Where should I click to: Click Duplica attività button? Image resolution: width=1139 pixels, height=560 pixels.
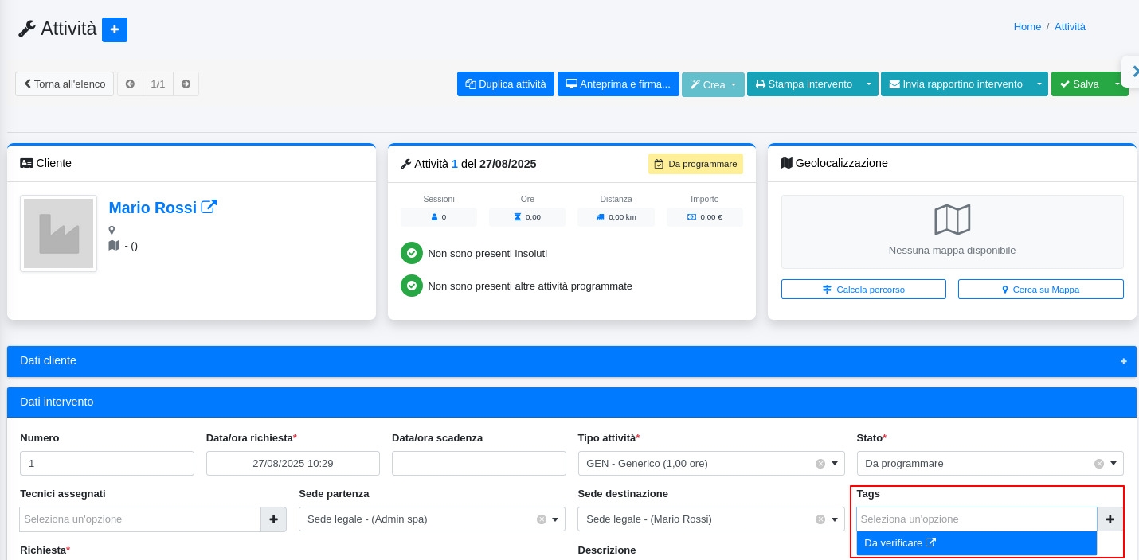click(x=505, y=84)
